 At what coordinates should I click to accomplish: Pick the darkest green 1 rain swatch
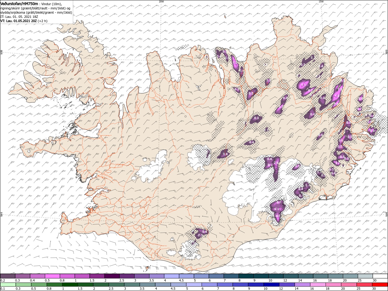tap(70, 285)
